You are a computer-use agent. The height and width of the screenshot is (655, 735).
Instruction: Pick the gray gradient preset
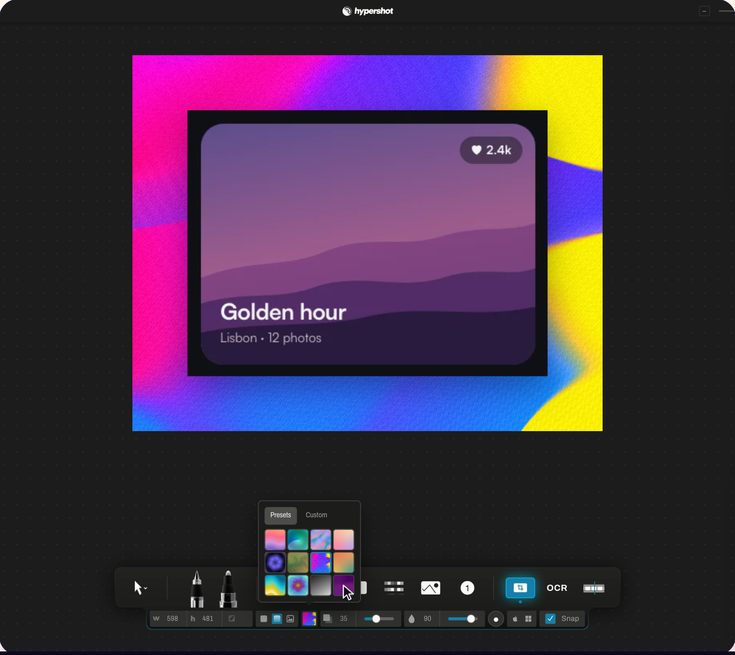click(x=321, y=585)
